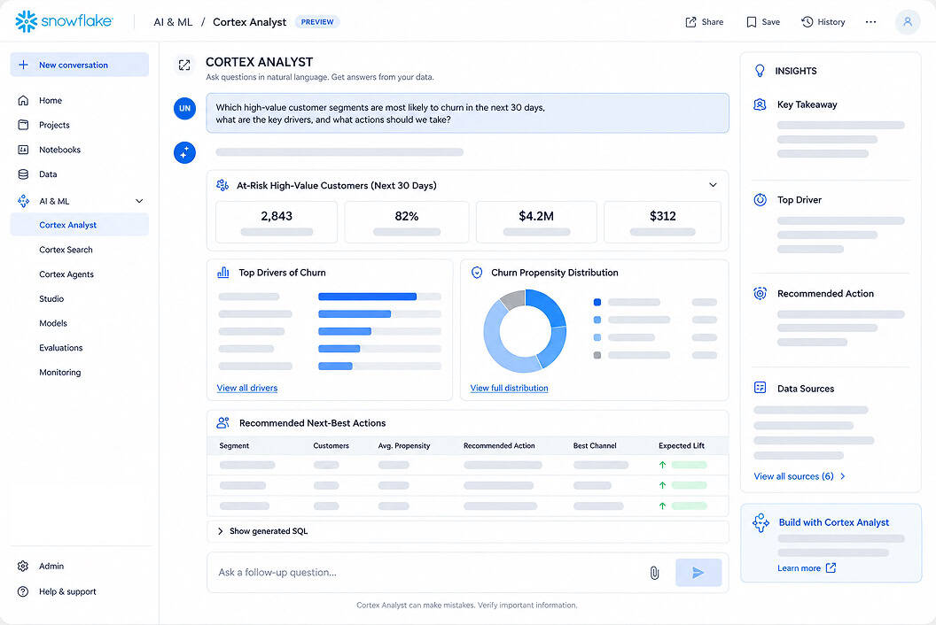
Task: Click the dark blue legend swatch
Action: tap(597, 303)
